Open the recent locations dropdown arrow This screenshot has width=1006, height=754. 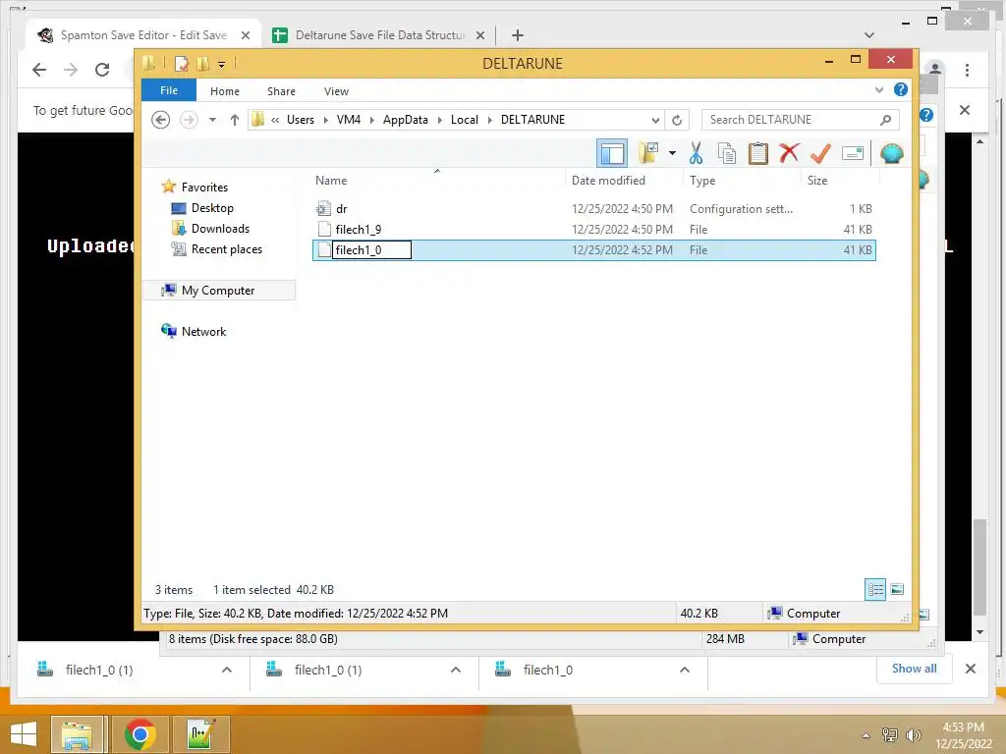click(212, 120)
